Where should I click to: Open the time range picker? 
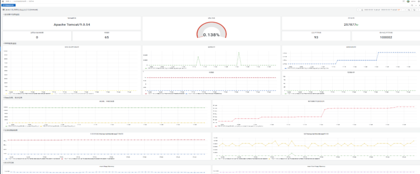click(x=382, y=10)
